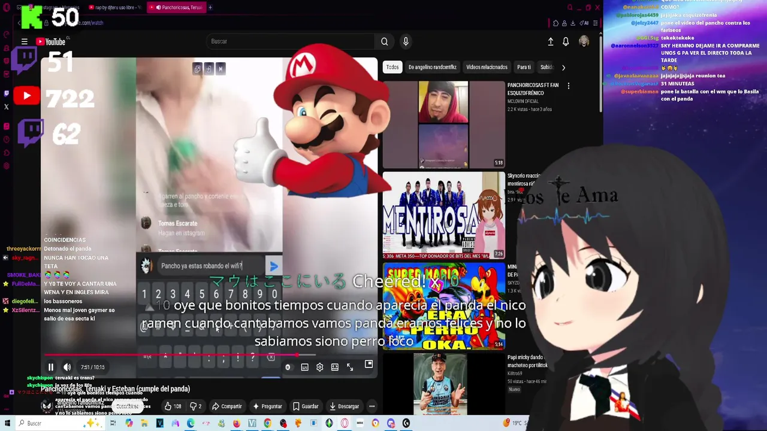
Task: Like the video with 108 likes
Action: 173,406
